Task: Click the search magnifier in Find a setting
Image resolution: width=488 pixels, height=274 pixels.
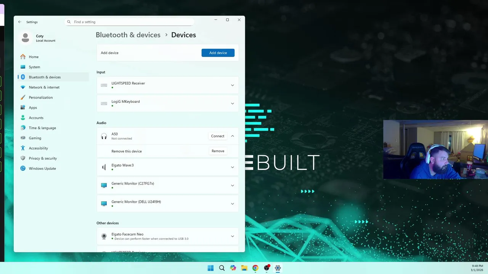Action: pyautogui.click(x=69, y=22)
